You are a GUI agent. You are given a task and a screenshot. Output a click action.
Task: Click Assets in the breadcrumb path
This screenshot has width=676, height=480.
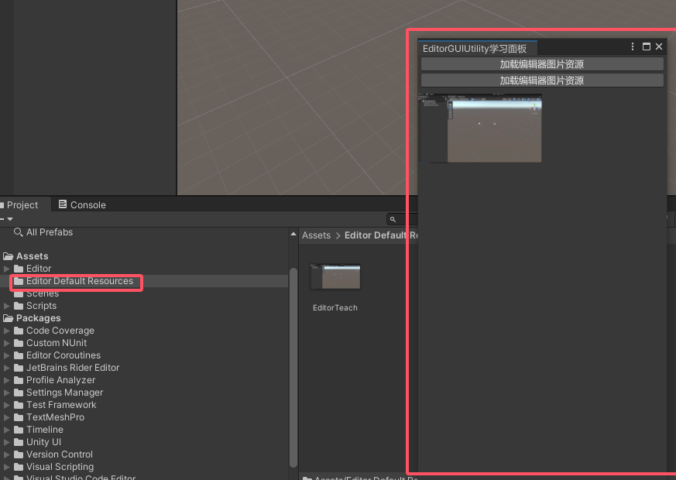coord(316,235)
